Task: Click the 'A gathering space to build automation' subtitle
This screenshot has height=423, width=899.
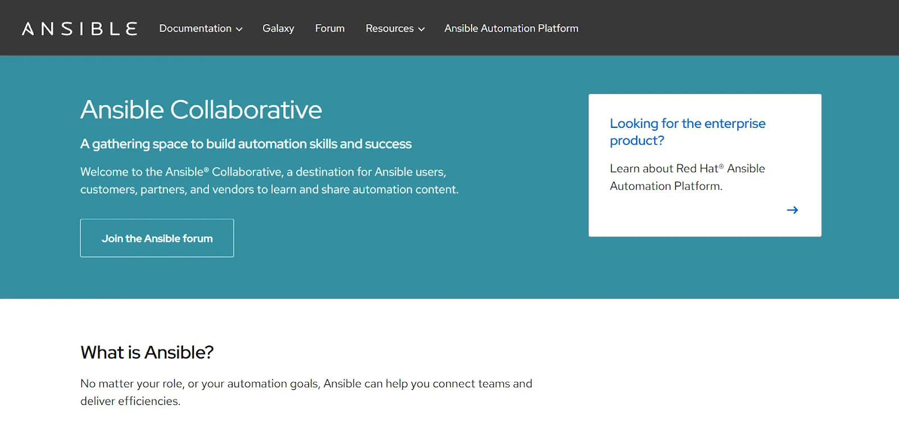Action: (246, 144)
